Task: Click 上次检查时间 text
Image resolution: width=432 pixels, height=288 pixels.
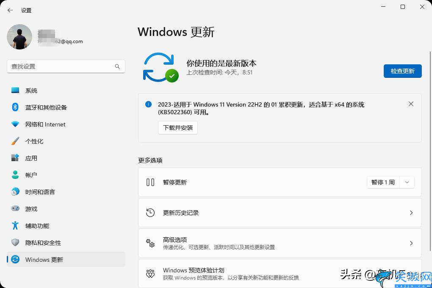Action: pos(219,72)
